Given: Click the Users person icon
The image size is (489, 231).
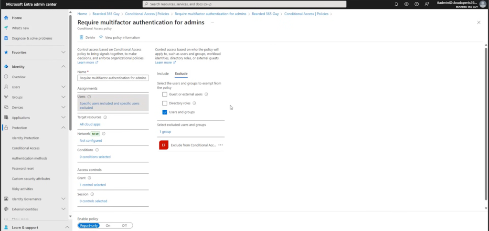Looking at the screenshot, I should pyautogui.click(x=6, y=87).
